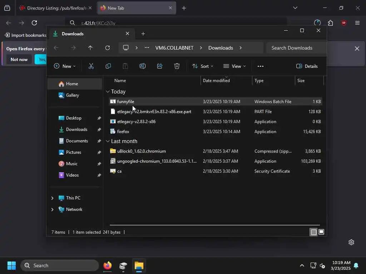Collapse the Today group
This screenshot has height=274, width=366.
[108, 92]
